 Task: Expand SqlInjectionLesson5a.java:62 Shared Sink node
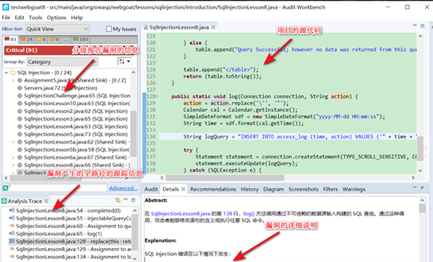tap(13, 142)
